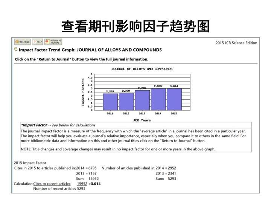Screen dimensions: 271x203
Task: Select the 2011 bar in the chart
Action: tap(110, 102)
